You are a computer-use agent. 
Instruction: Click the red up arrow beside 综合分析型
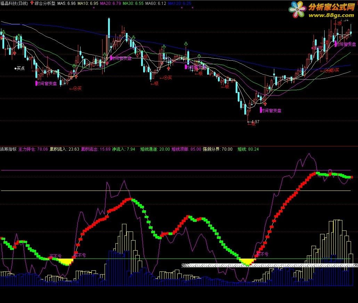click(32, 3)
